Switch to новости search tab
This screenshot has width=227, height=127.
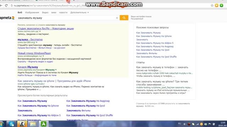click(63, 13)
